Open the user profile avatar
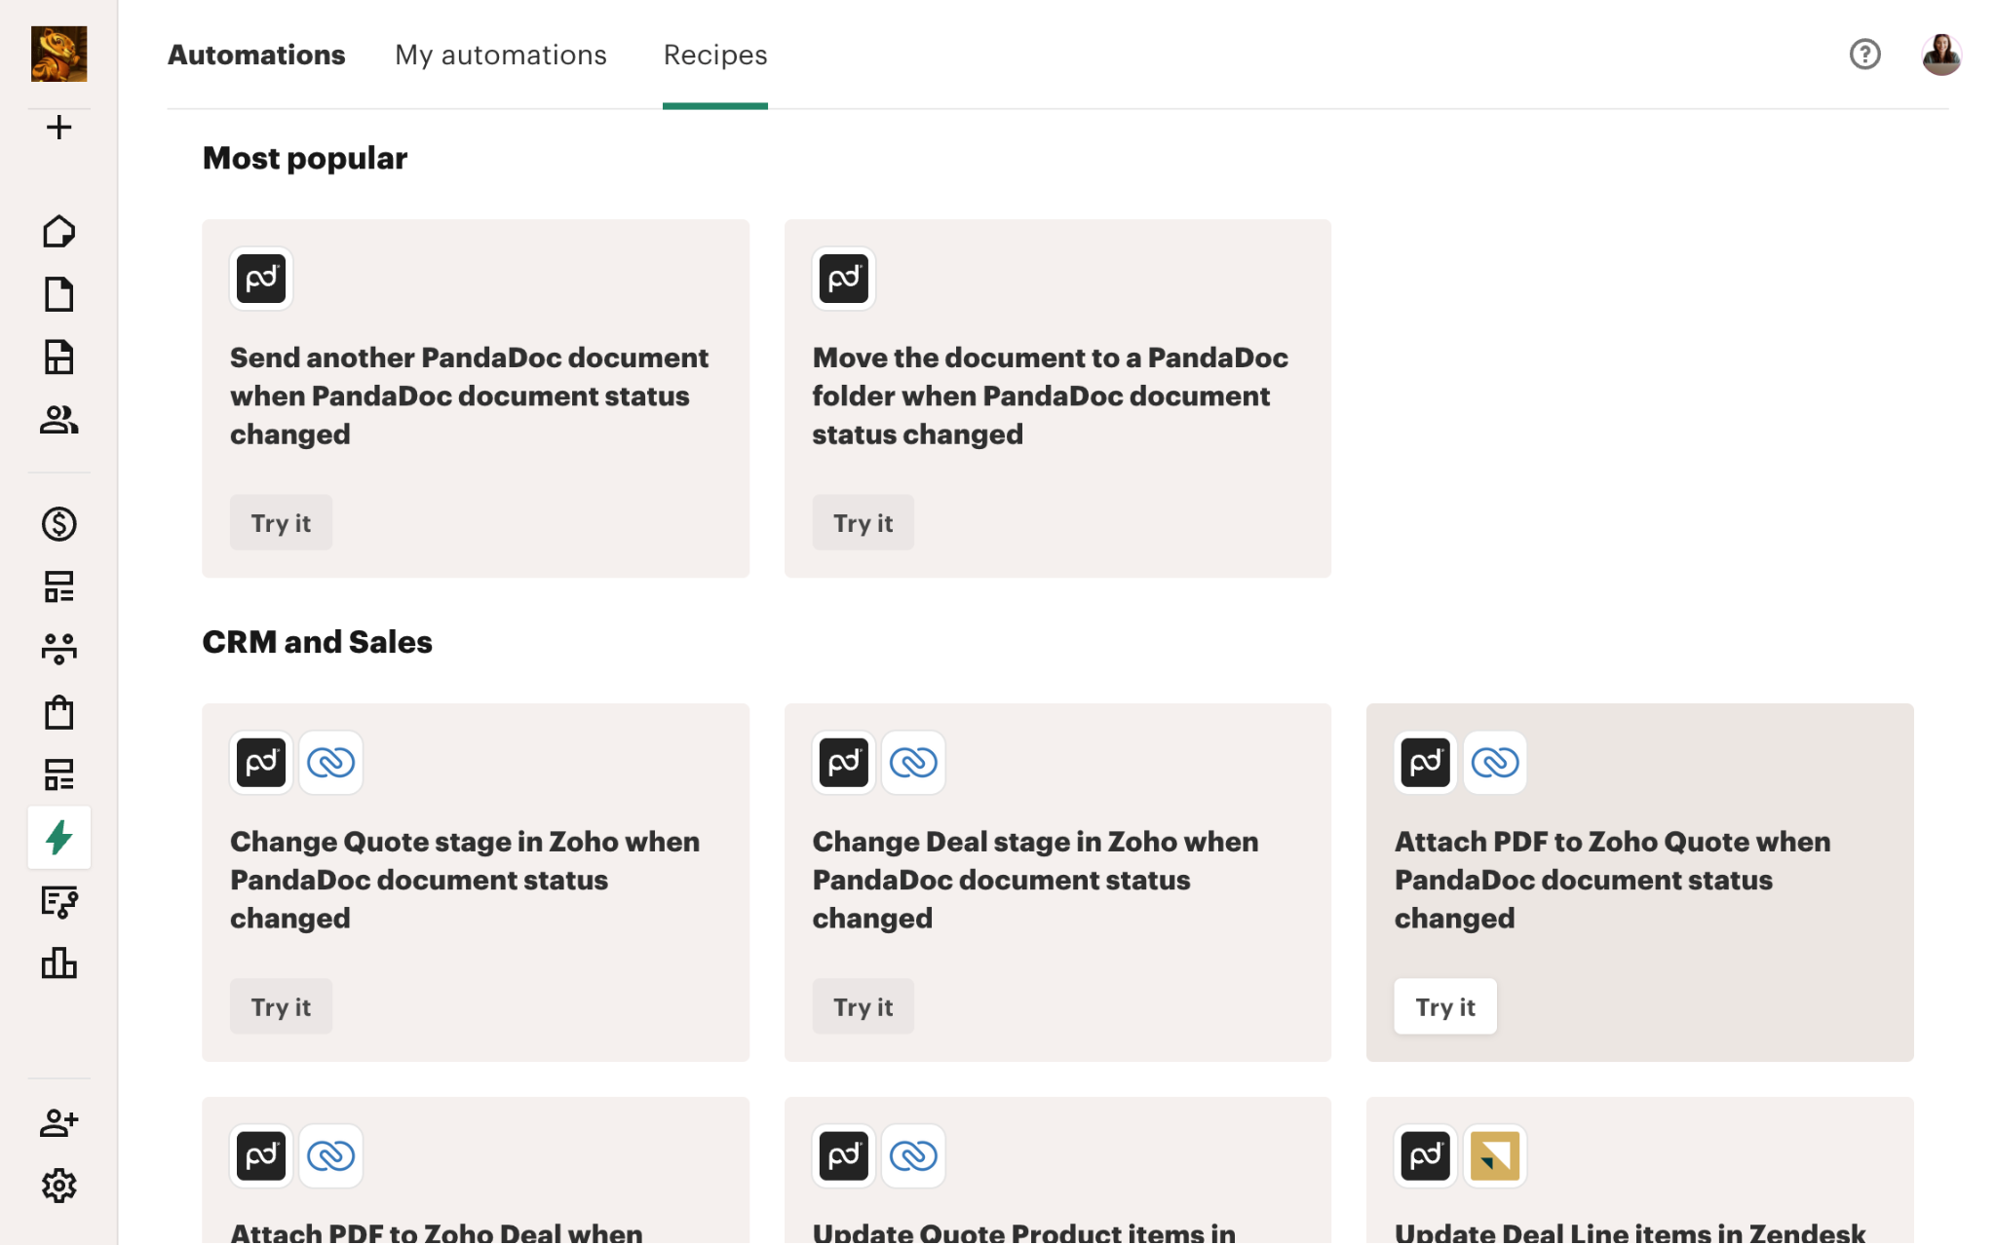This screenshot has width=1996, height=1245. pyautogui.click(x=1940, y=55)
